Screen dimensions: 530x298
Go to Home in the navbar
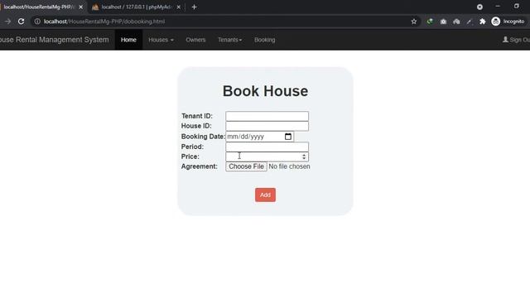click(128, 40)
